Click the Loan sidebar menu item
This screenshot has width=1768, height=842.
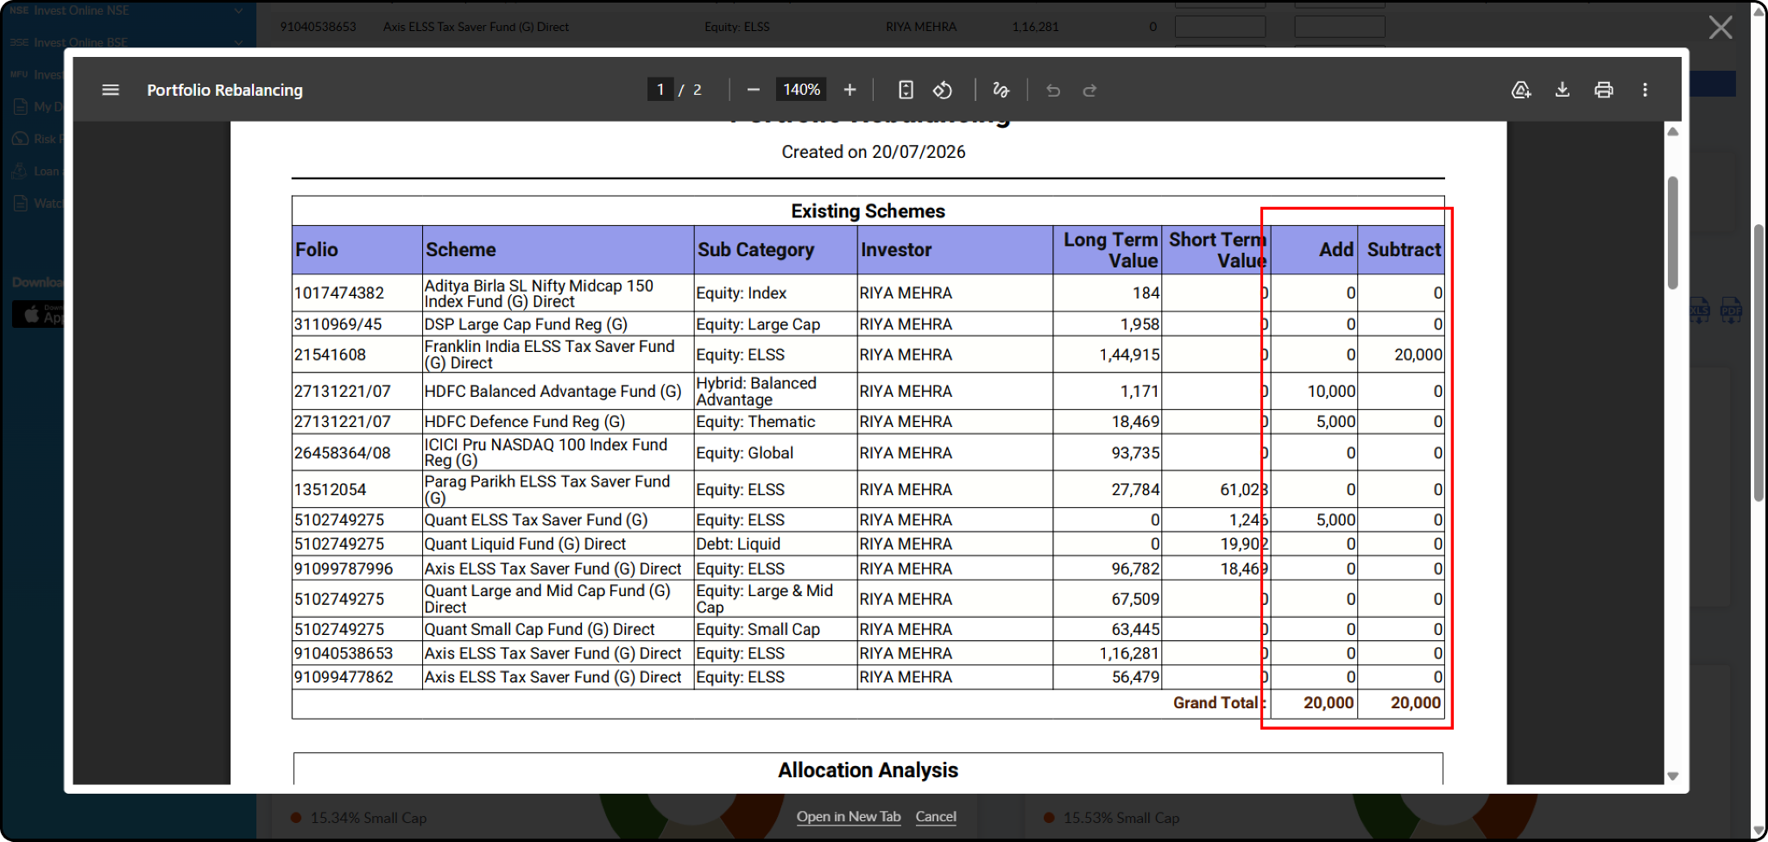36,171
